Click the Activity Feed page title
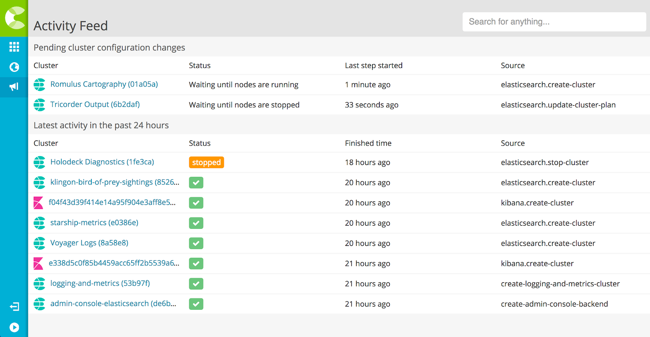The width and height of the screenshot is (650, 337). click(71, 26)
